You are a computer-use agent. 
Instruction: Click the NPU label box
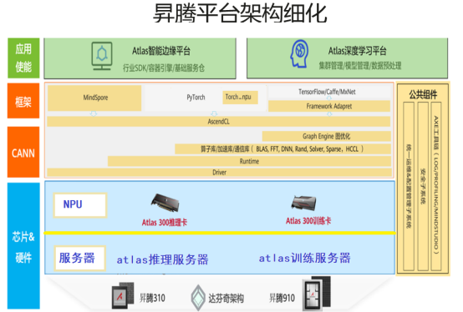pos(80,205)
